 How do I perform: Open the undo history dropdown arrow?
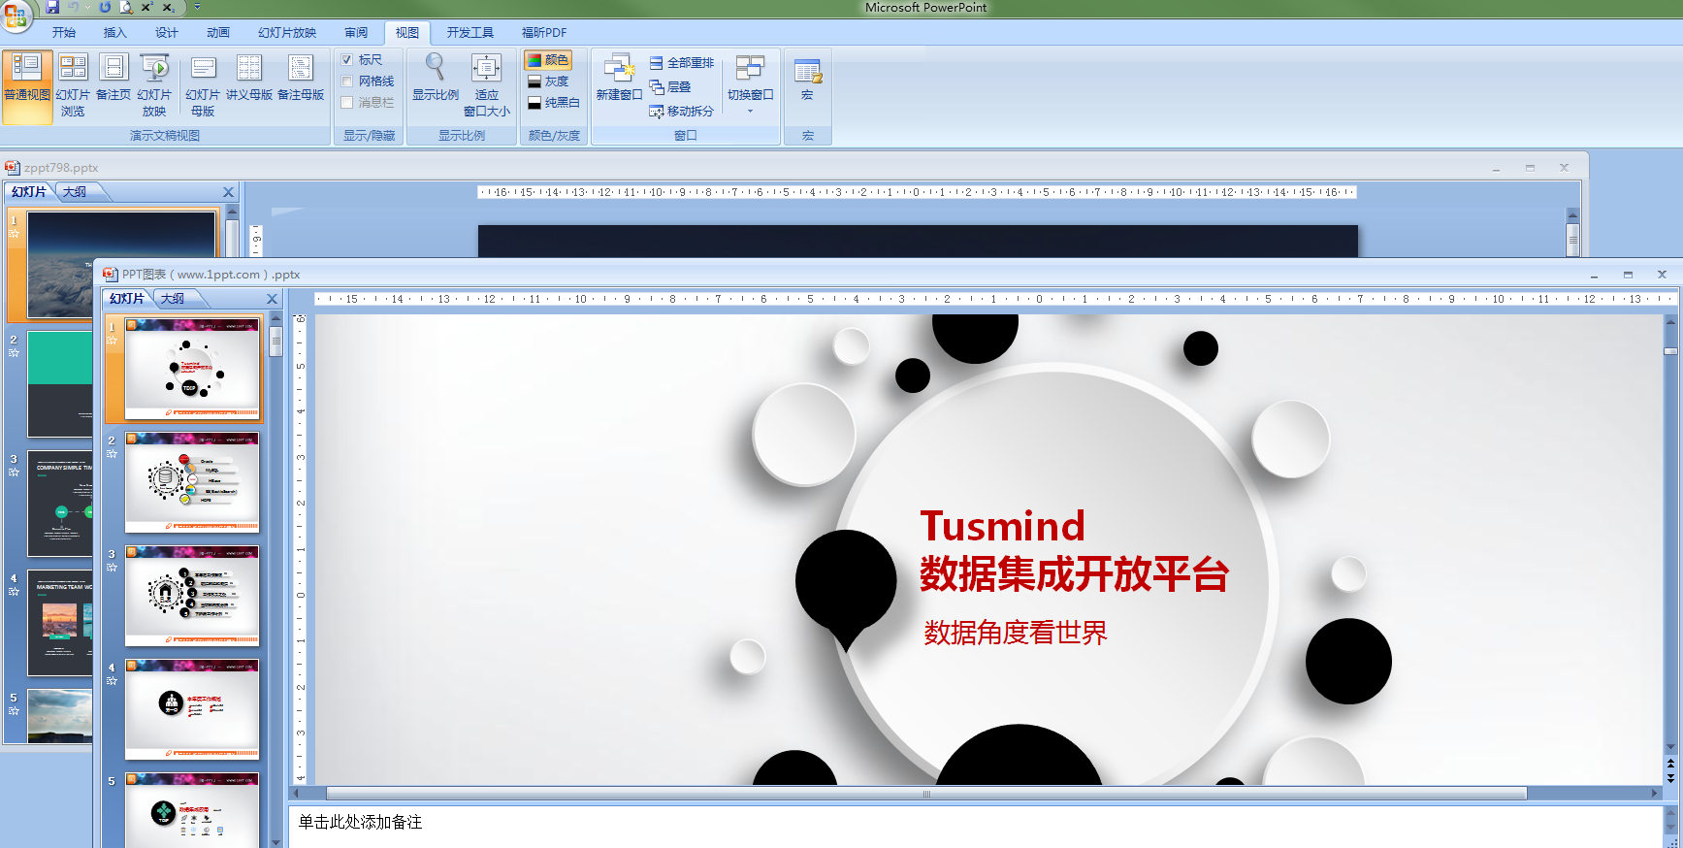coord(88,7)
